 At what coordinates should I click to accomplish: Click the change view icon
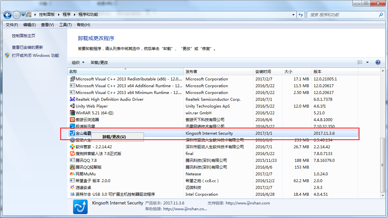[x=360, y=62]
